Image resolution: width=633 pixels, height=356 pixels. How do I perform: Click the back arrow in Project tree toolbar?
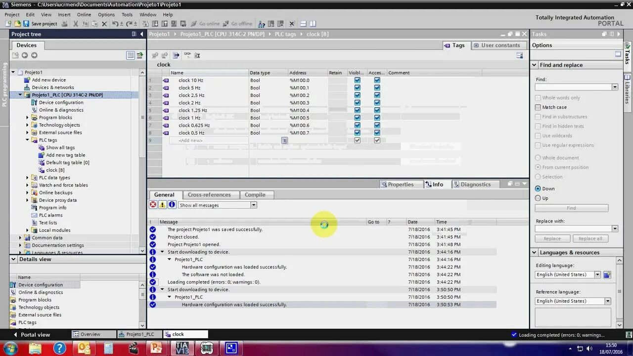click(x=25, y=55)
